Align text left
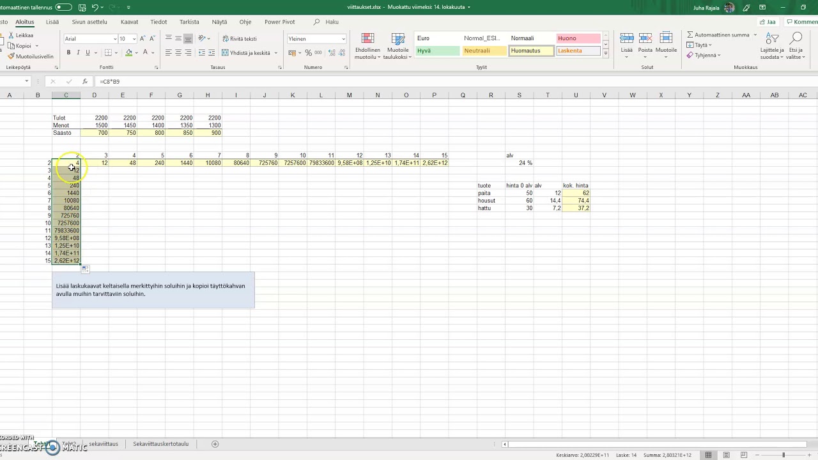 coord(169,52)
